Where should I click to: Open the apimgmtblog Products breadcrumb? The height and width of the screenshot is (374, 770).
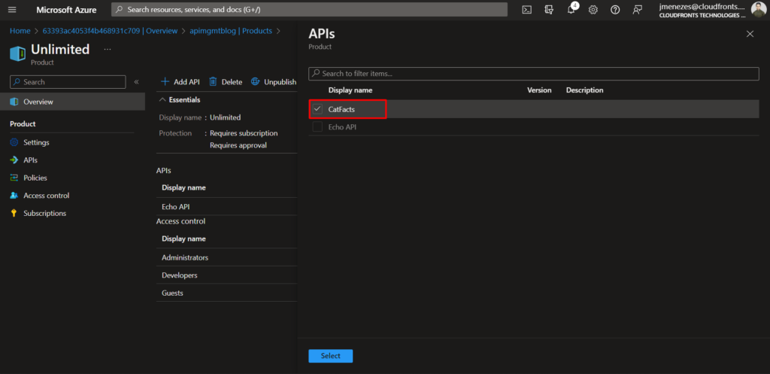[x=231, y=31]
